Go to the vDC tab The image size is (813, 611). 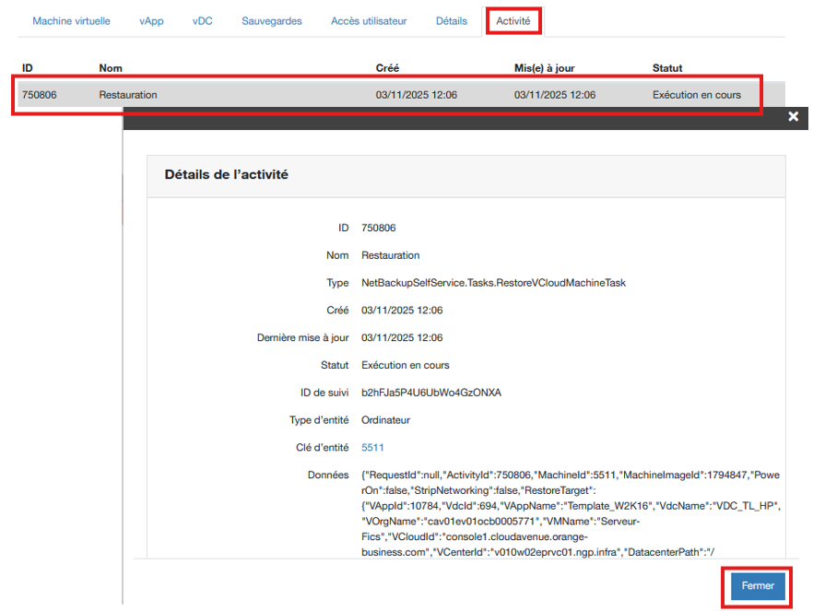pyautogui.click(x=202, y=21)
